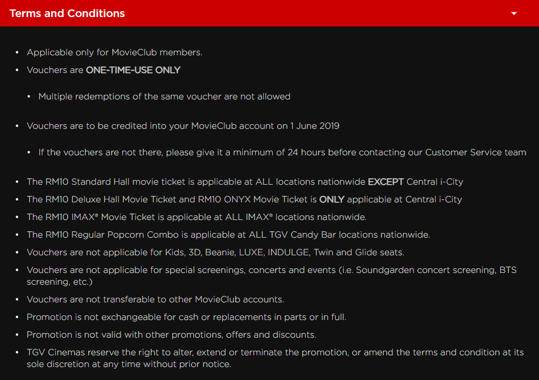The width and height of the screenshot is (539, 380).
Task: Click the 1 June 2019 credit line
Action: click(x=183, y=126)
